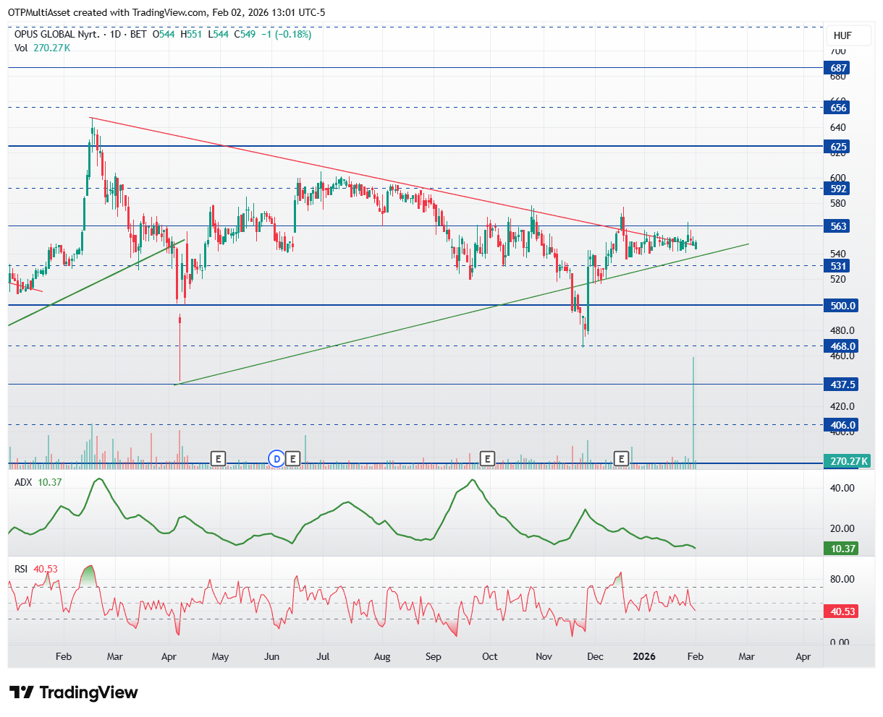Click the TradingView logo
This screenshot has height=717, width=883.
point(74,692)
